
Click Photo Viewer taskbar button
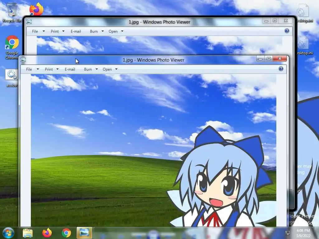(x=84, y=233)
